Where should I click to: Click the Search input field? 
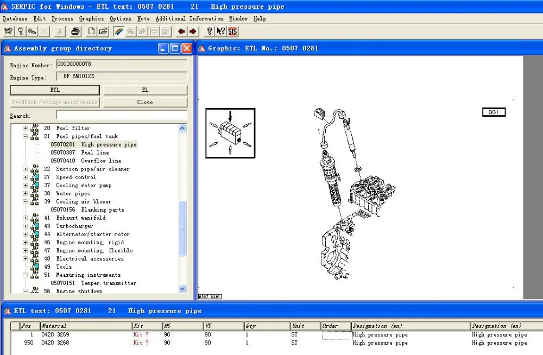[x=122, y=115]
